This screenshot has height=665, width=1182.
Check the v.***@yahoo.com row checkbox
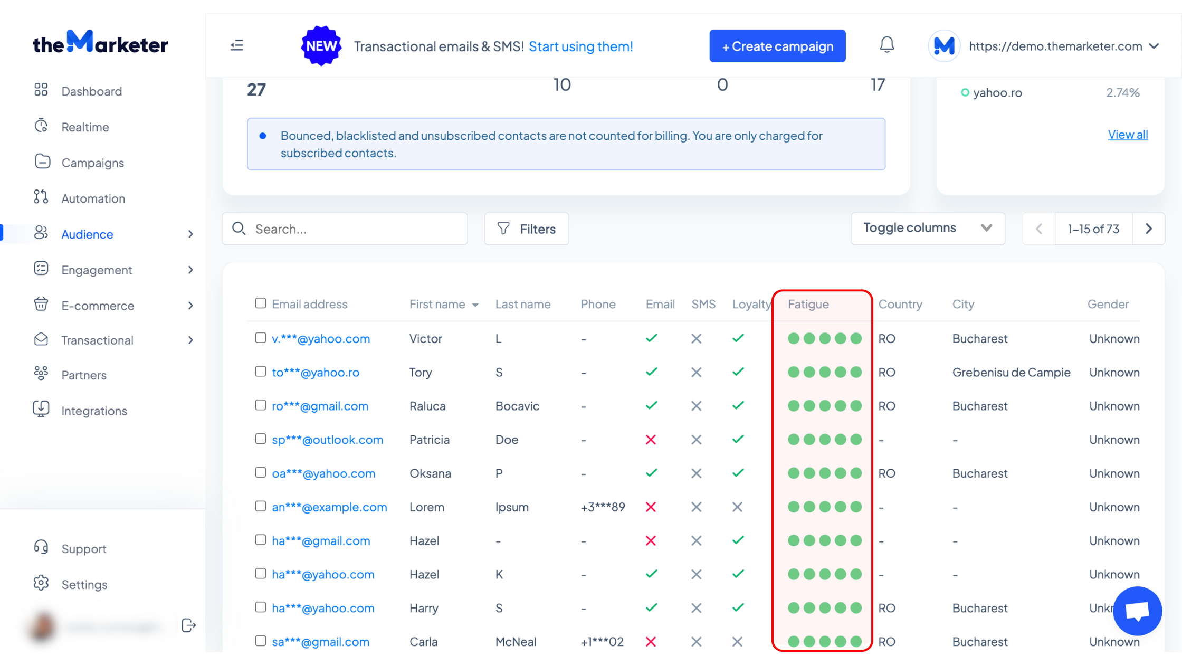pyautogui.click(x=261, y=337)
